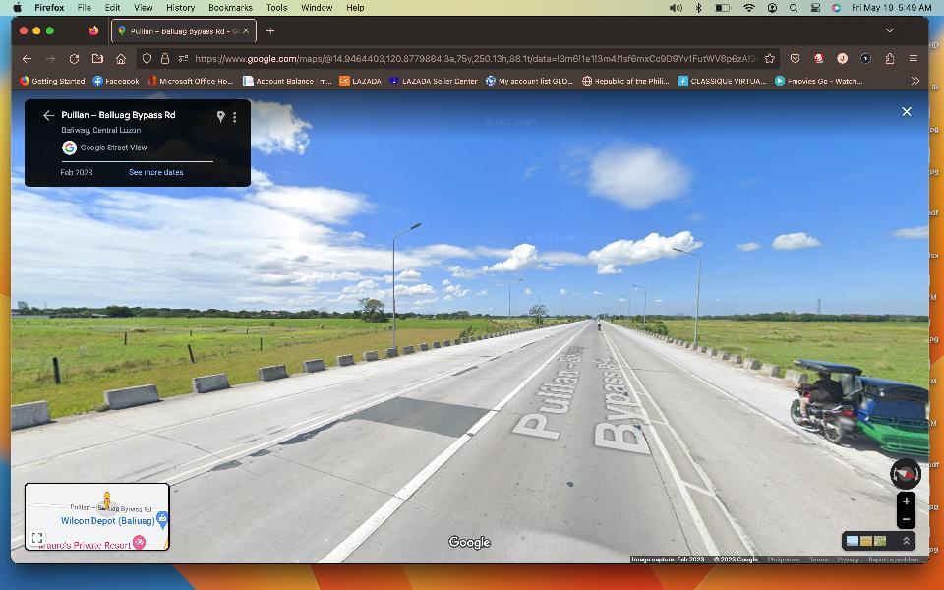The image size is (944, 590).
Task: Show more bookmarks with the overflow chevron
Action: pos(914,81)
